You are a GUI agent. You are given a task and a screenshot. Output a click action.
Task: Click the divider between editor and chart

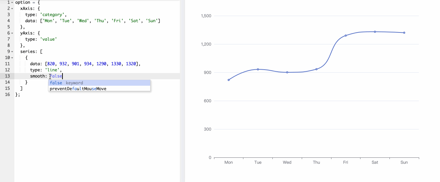(x=182, y=91)
